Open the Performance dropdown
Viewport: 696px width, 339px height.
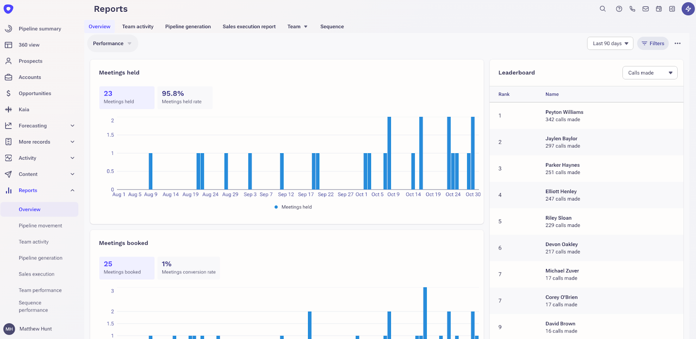click(113, 43)
